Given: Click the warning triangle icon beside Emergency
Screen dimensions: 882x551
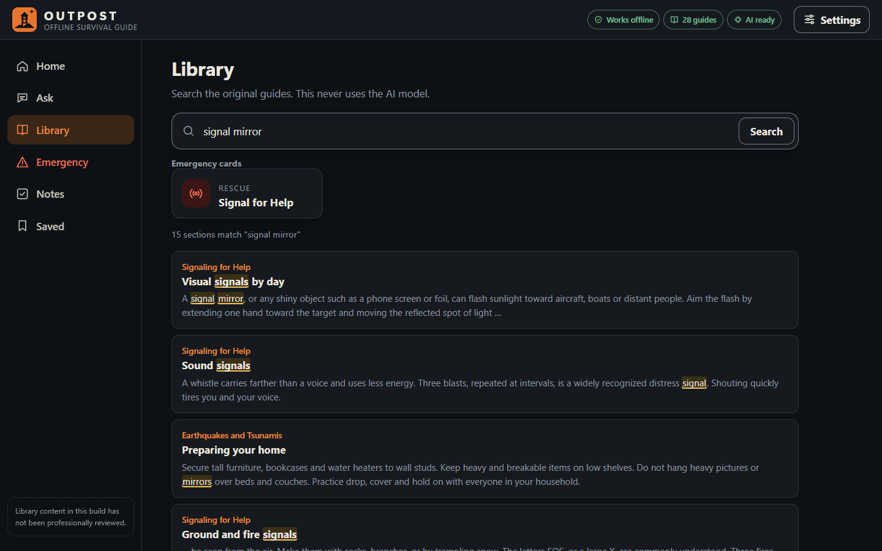Looking at the screenshot, I should pyautogui.click(x=23, y=162).
